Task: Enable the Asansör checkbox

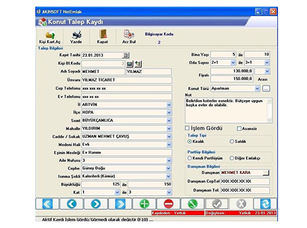Action: (x=239, y=128)
